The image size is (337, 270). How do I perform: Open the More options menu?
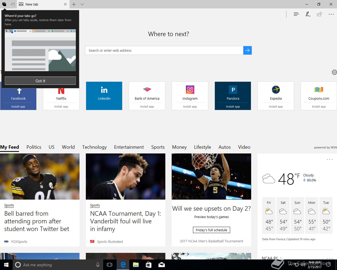coord(331,14)
